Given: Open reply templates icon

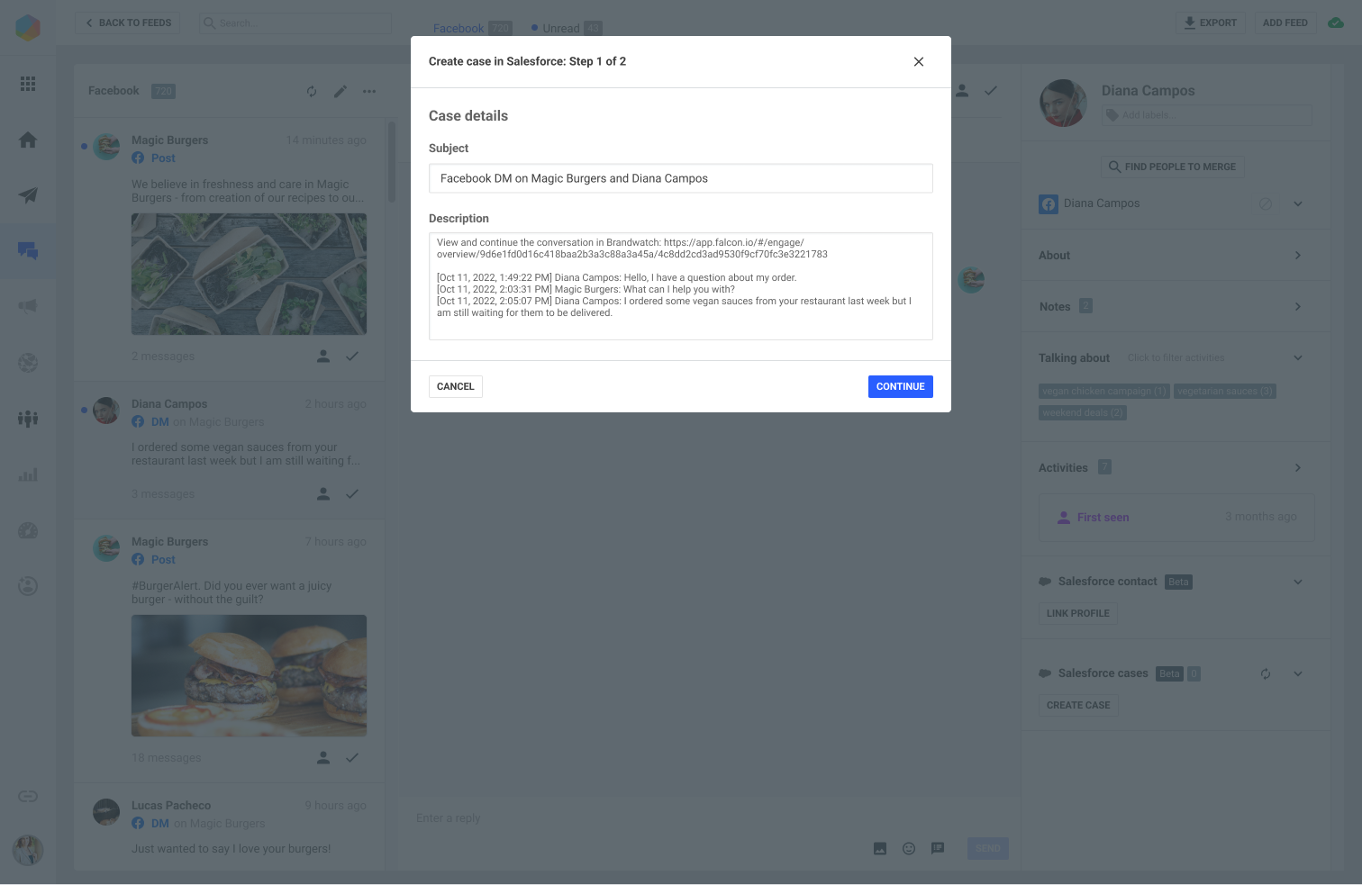Looking at the screenshot, I should pos(938,848).
